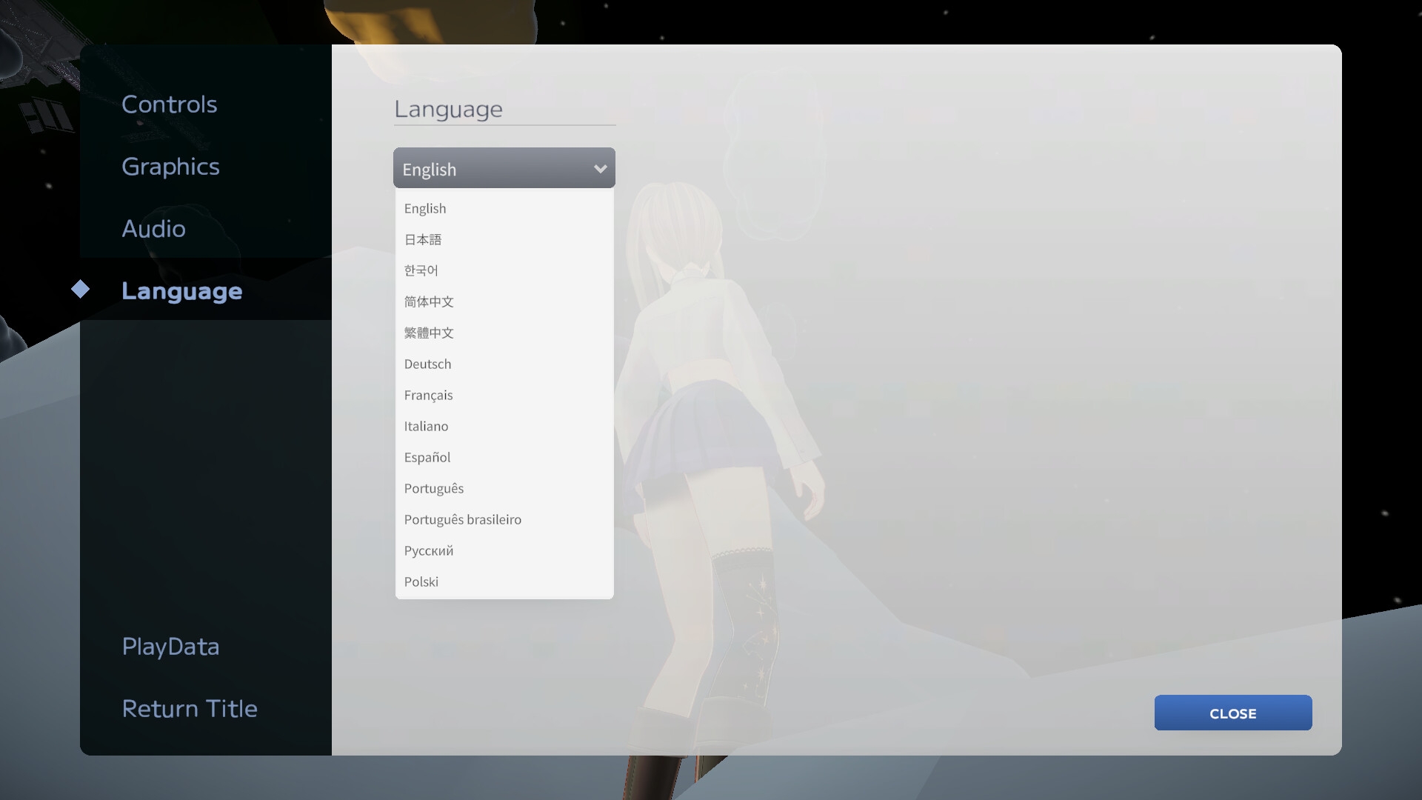Image resolution: width=1422 pixels, height=800 pixels.
Task: Choose Português from the list
Action: (x=434, y=489)
